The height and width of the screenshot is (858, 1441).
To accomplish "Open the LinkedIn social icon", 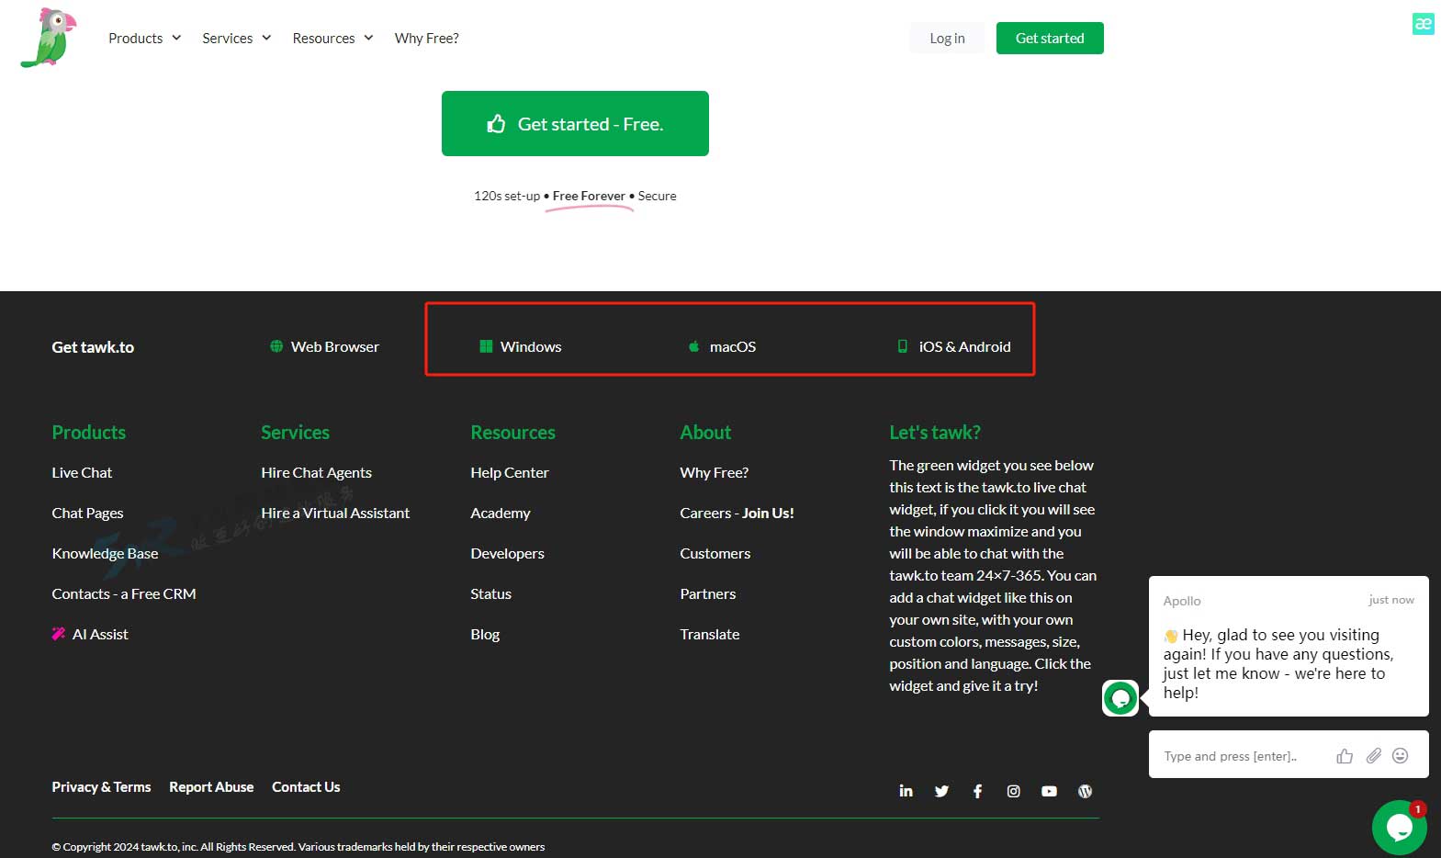I will (906, 791).
